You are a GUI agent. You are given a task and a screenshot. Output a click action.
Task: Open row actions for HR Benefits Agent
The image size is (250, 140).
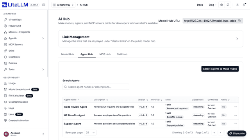tap(236, 115)
